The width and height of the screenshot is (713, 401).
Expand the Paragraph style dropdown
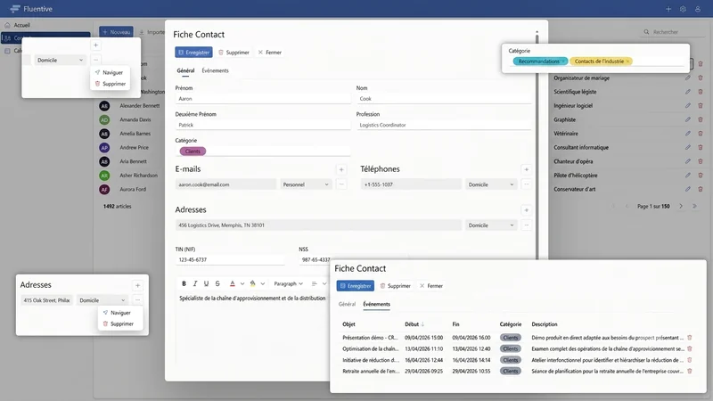[x=288, y=283]
